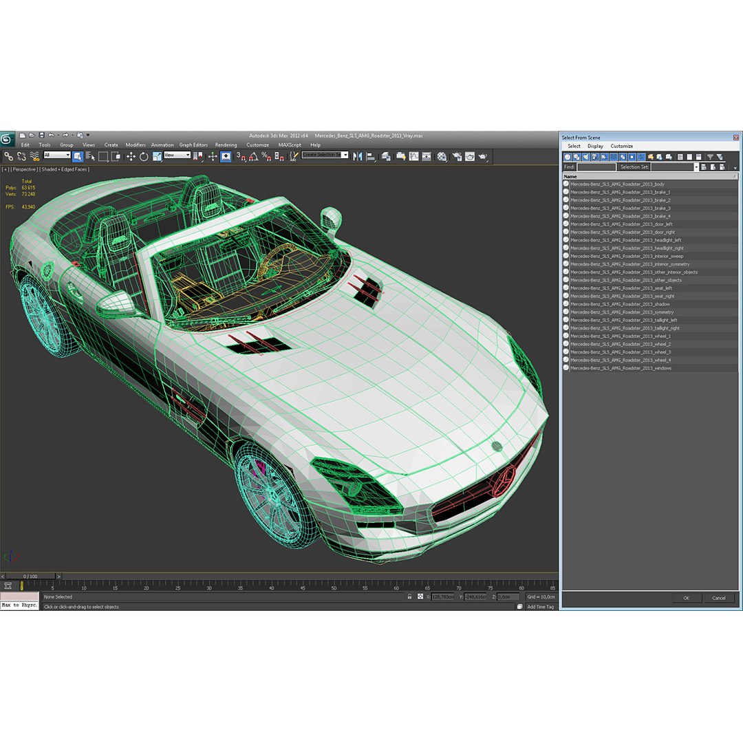Open the Material Editor icon
This screenshot has width=743, height=743.
tap(442, 156)
